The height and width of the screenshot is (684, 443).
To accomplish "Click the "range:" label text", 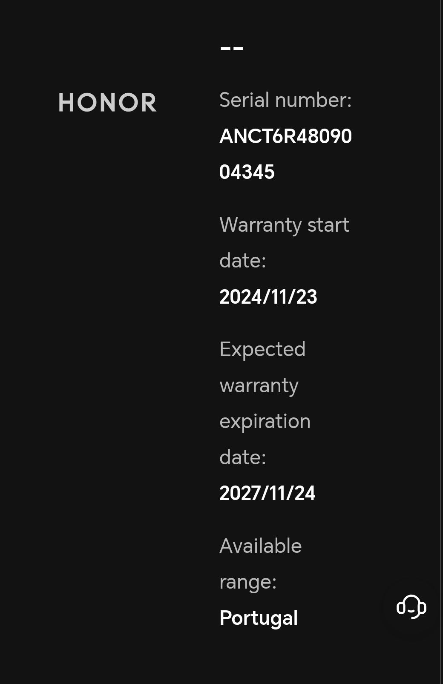I will click(248, 582).
